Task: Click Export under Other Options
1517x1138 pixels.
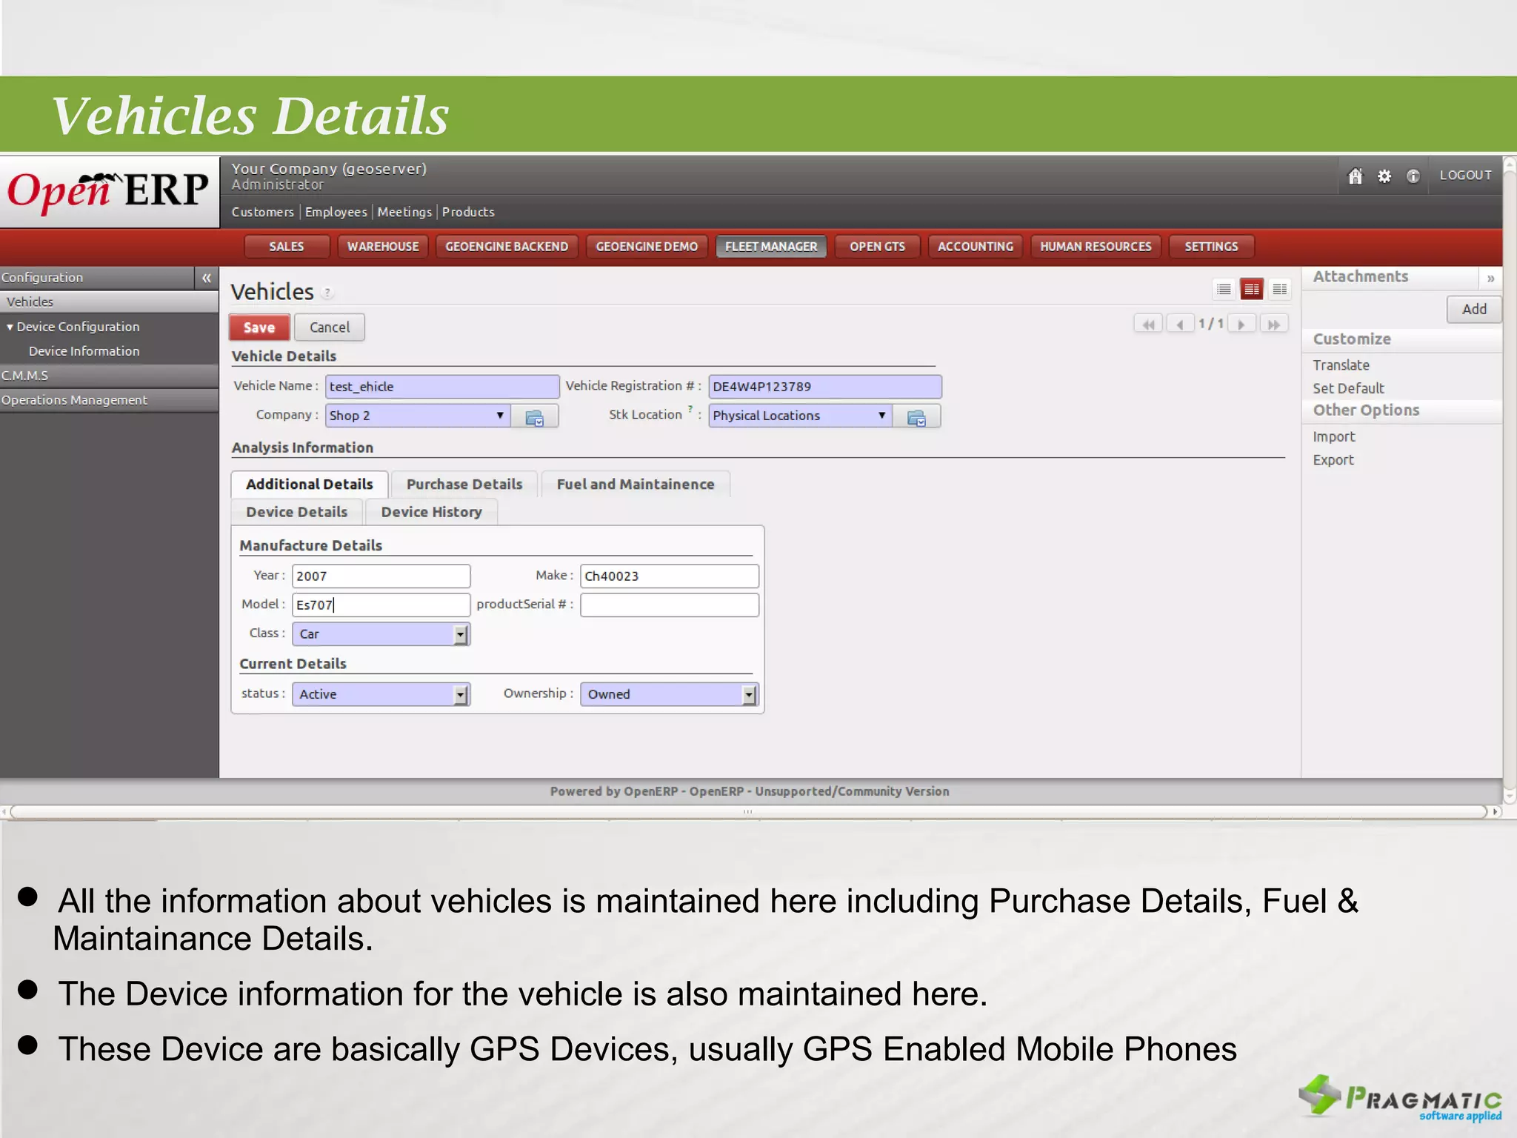Action: click(x=1333, y=460)
